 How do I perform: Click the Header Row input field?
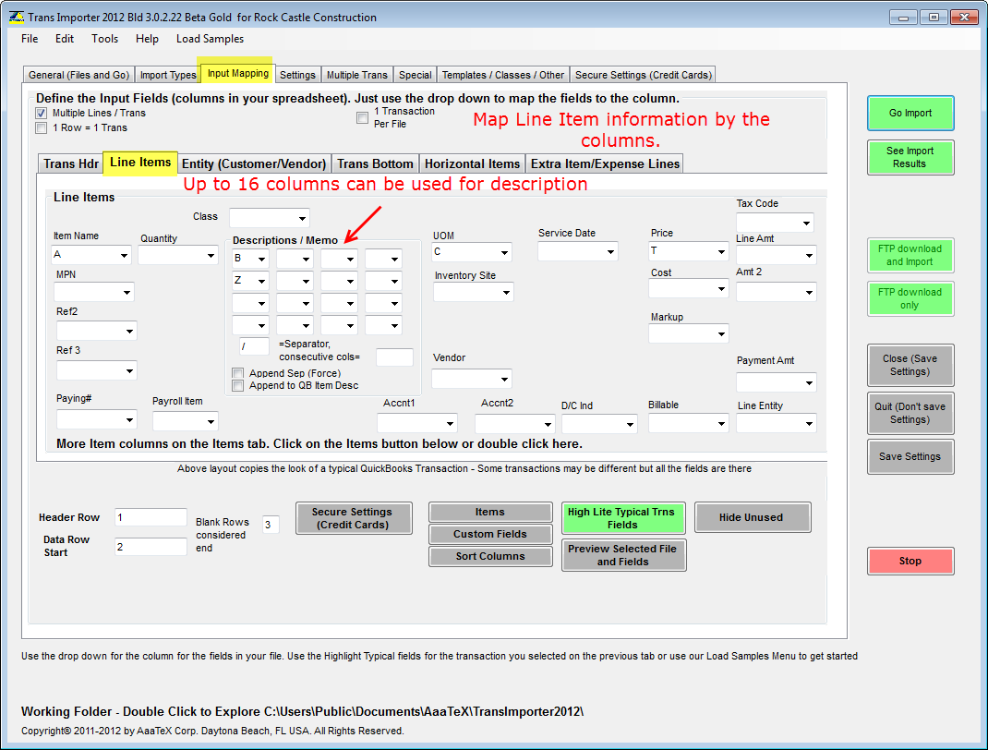click(x=151, y=517)
